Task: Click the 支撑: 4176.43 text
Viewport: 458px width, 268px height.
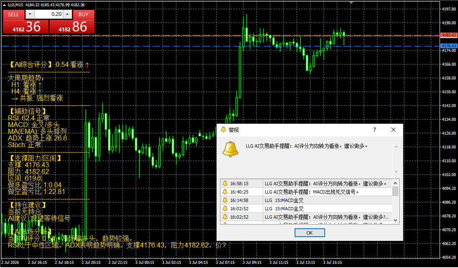Action: 28,165
